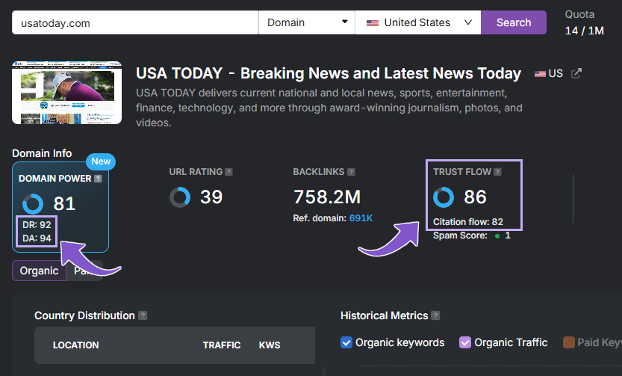Click help icon next to Trust Flow
622x376 pixels.
click(497, 172)
